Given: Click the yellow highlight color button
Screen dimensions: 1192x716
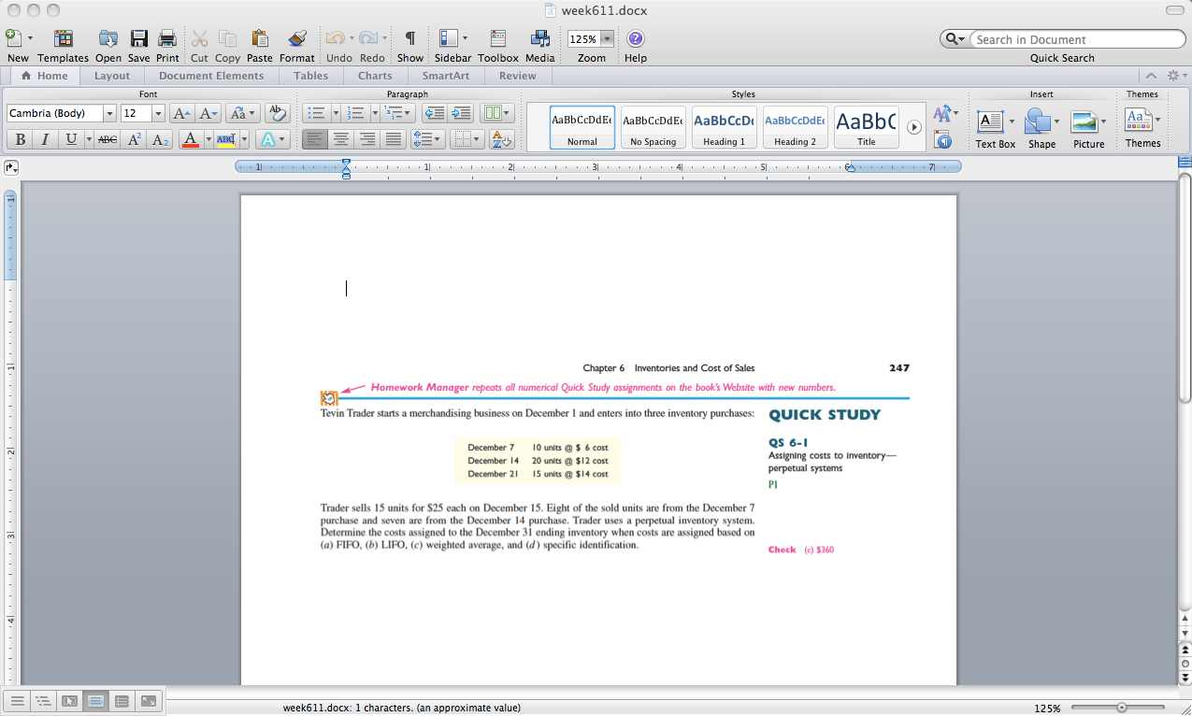Looking at the screenshot, I should coord(226,139).
